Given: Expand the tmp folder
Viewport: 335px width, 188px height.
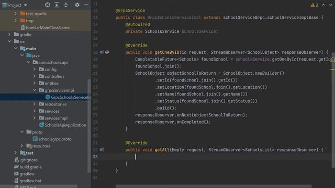Looking at the screenshot, I should 15,20.
